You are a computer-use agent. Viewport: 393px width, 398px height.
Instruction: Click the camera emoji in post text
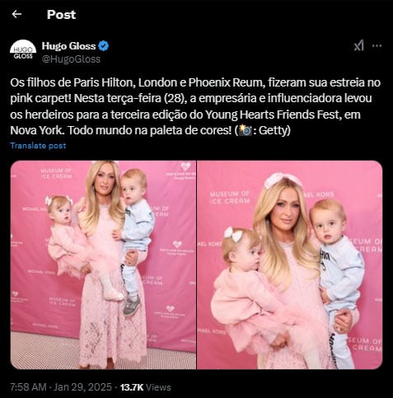pos(246,130)
